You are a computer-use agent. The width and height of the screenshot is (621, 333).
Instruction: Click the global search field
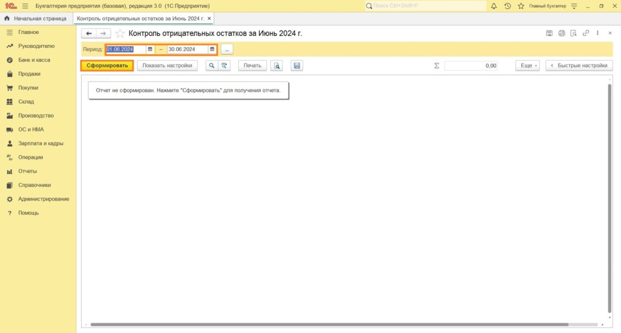coord(425,6)
